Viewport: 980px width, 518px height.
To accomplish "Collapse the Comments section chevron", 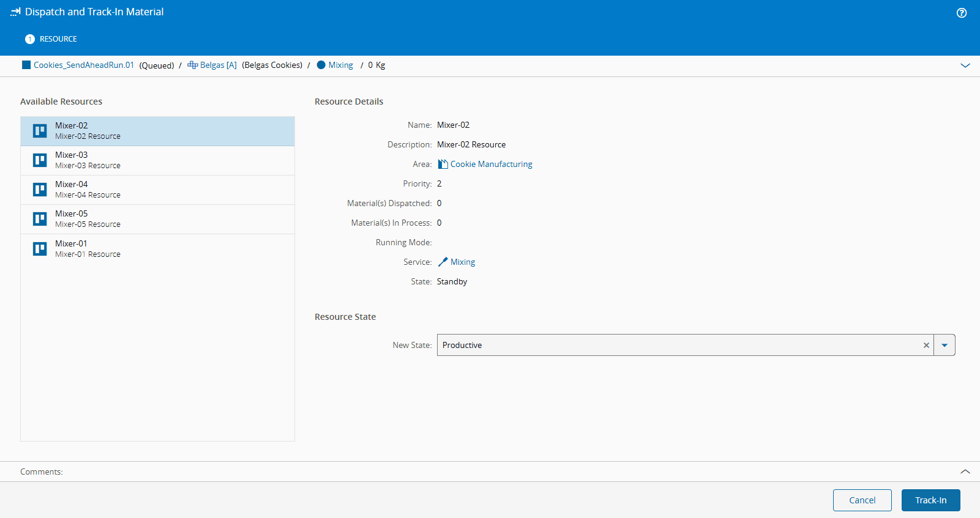I will [x=965, y=472].
